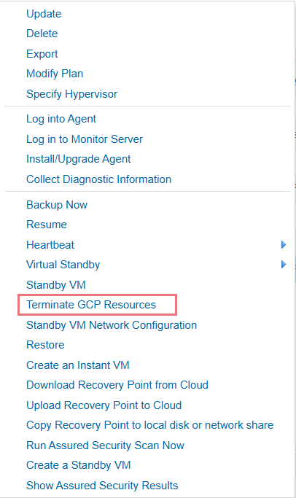Choose Specify Hypervisor

pos(71,93)
